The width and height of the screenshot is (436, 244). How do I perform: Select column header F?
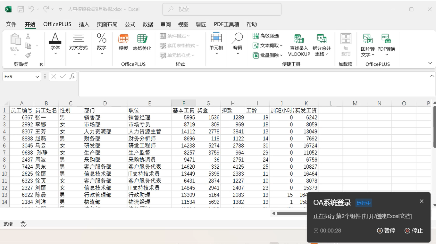pyautogui.click(x=184, y=103)
